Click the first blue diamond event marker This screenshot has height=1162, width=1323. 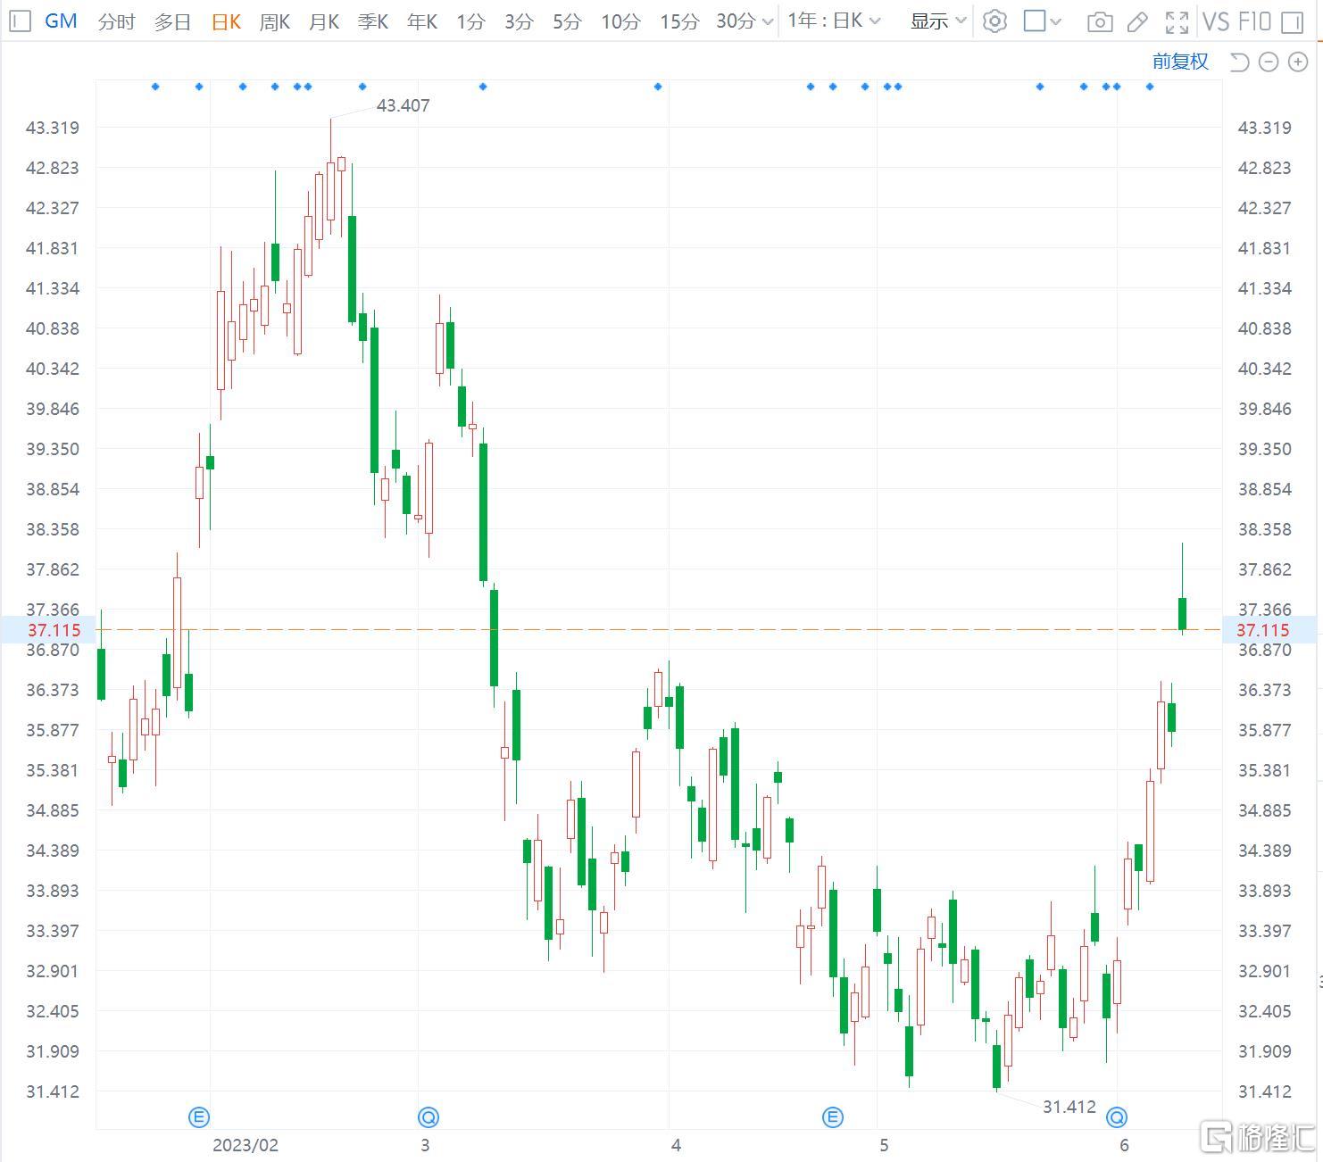(155, 87)
